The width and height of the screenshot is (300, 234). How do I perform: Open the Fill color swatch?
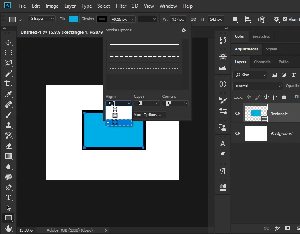click(x=74, y=19)
